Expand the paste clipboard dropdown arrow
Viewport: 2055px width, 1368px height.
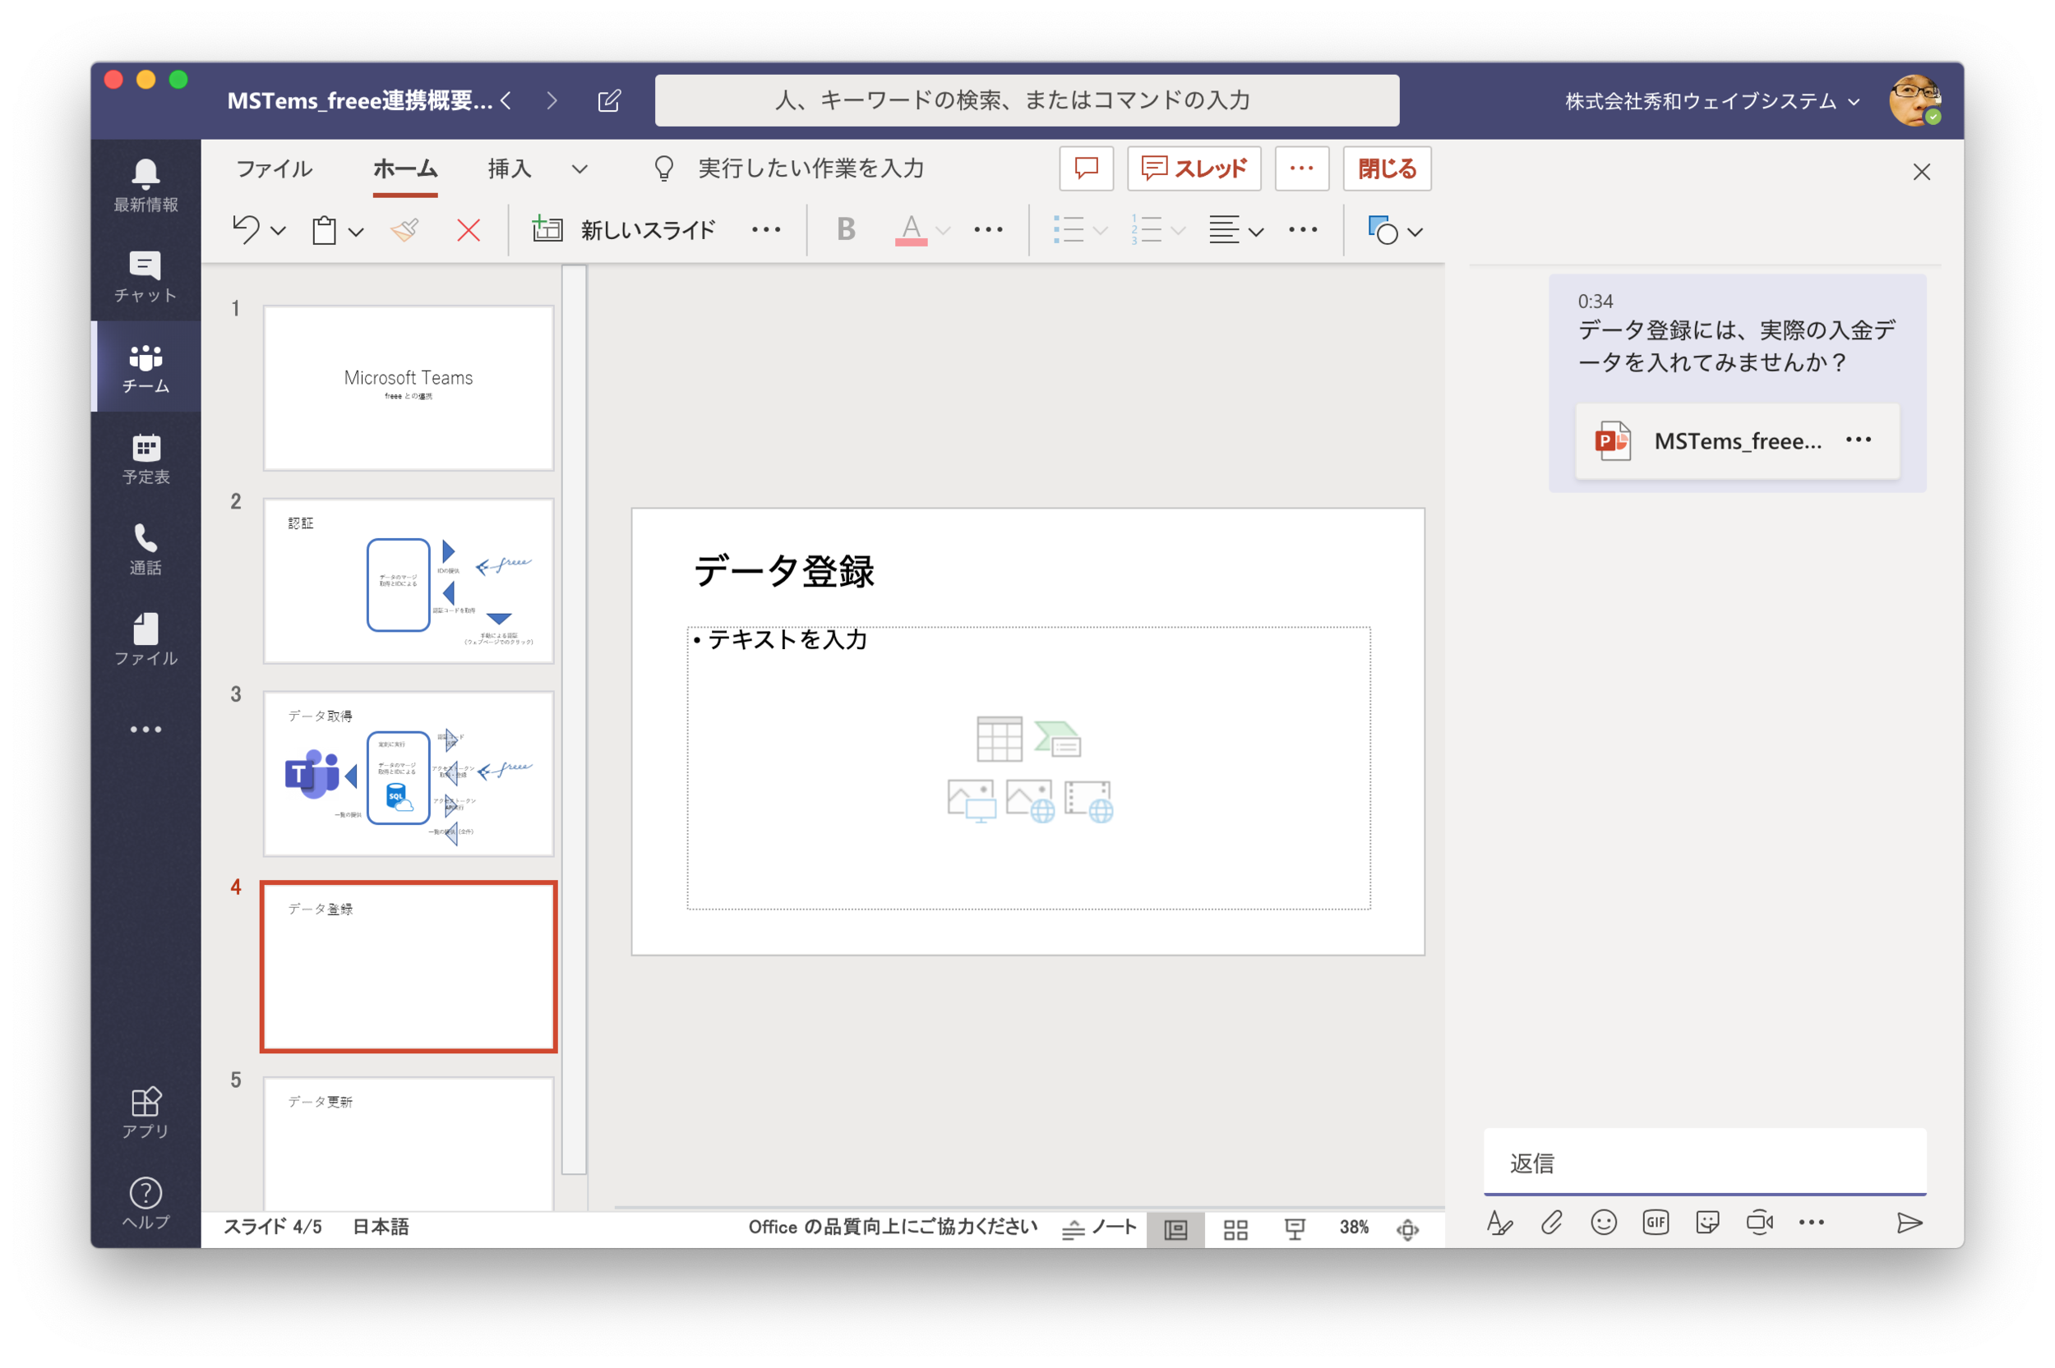point(356,231)
